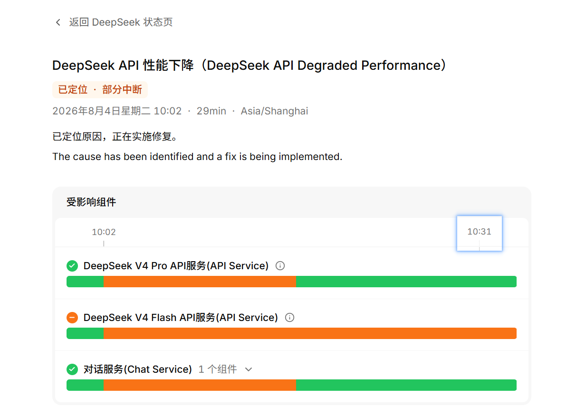Click the 1 个组件 label
Image resolution: width=576 pixels, height=415 pixels.
point(218,369)
